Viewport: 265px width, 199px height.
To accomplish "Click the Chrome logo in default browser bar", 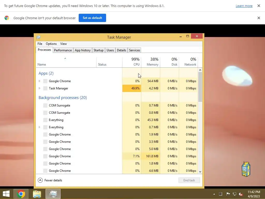I will tap(7, 18).
